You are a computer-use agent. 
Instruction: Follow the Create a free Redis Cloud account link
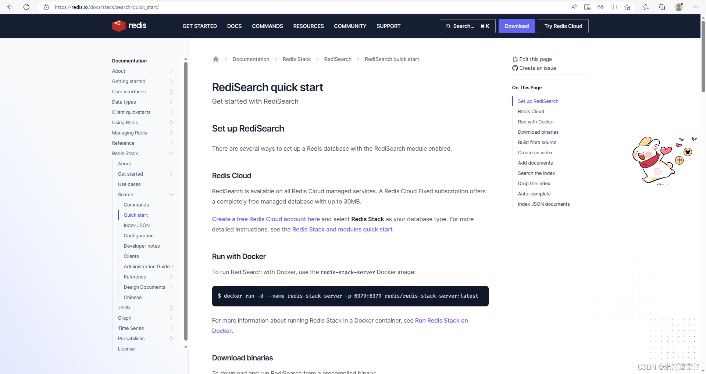pos(266,219)
